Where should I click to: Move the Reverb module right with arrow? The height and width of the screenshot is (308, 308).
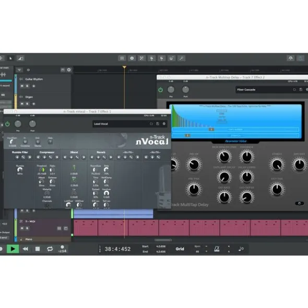pyautogui.click(x=111, y=157)
